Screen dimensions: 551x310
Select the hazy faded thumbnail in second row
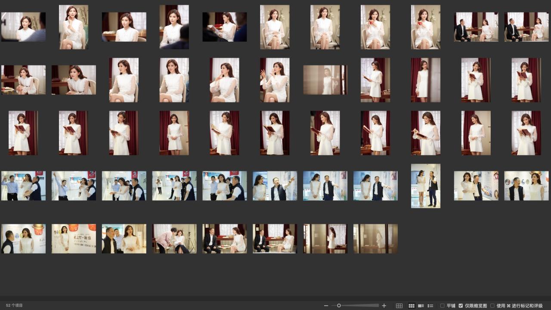pyautogui.click(x=325, y=80)
